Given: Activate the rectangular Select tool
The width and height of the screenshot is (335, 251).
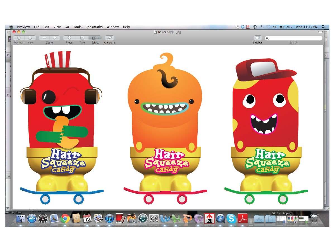Looking at the screenshot, I should 94,38.
